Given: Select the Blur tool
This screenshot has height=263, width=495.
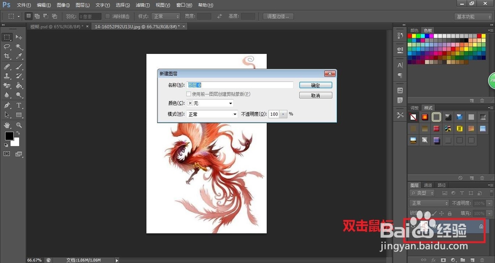Looking at the screenshot, I should point(7,95).
